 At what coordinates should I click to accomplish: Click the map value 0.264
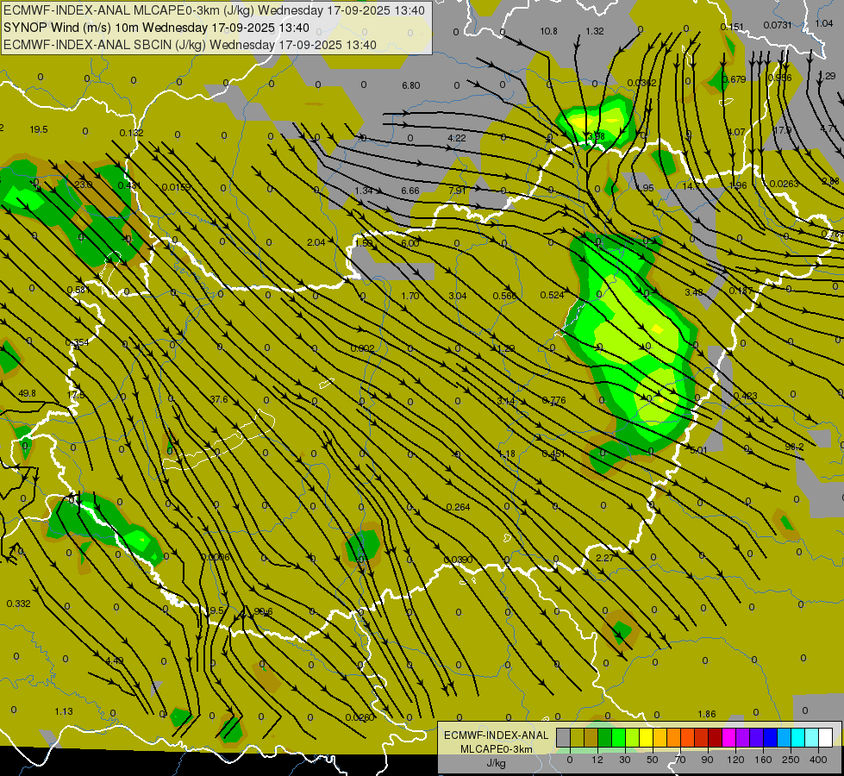(458, 507)
